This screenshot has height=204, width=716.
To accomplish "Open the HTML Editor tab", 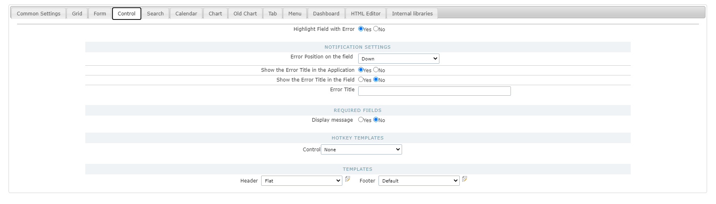I will tap(366, 14).
